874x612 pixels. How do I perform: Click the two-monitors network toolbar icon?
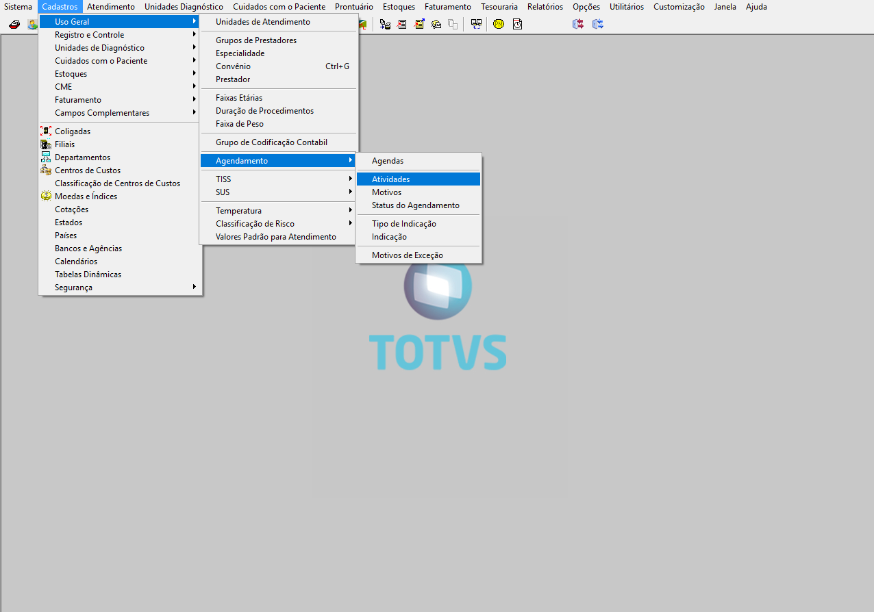pyautogui.click(x=476, y=24)
